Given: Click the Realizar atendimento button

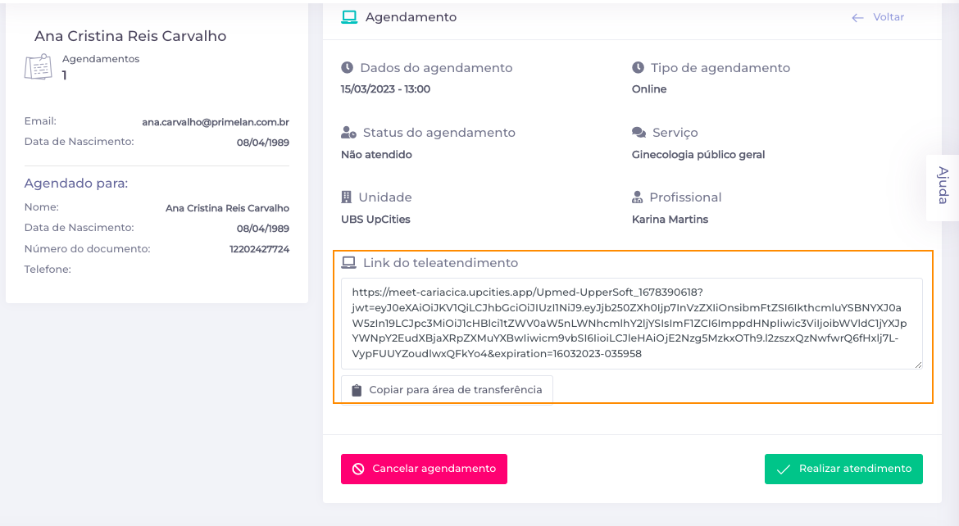Looking at the screenshot, I should click(x=843, y=469).
